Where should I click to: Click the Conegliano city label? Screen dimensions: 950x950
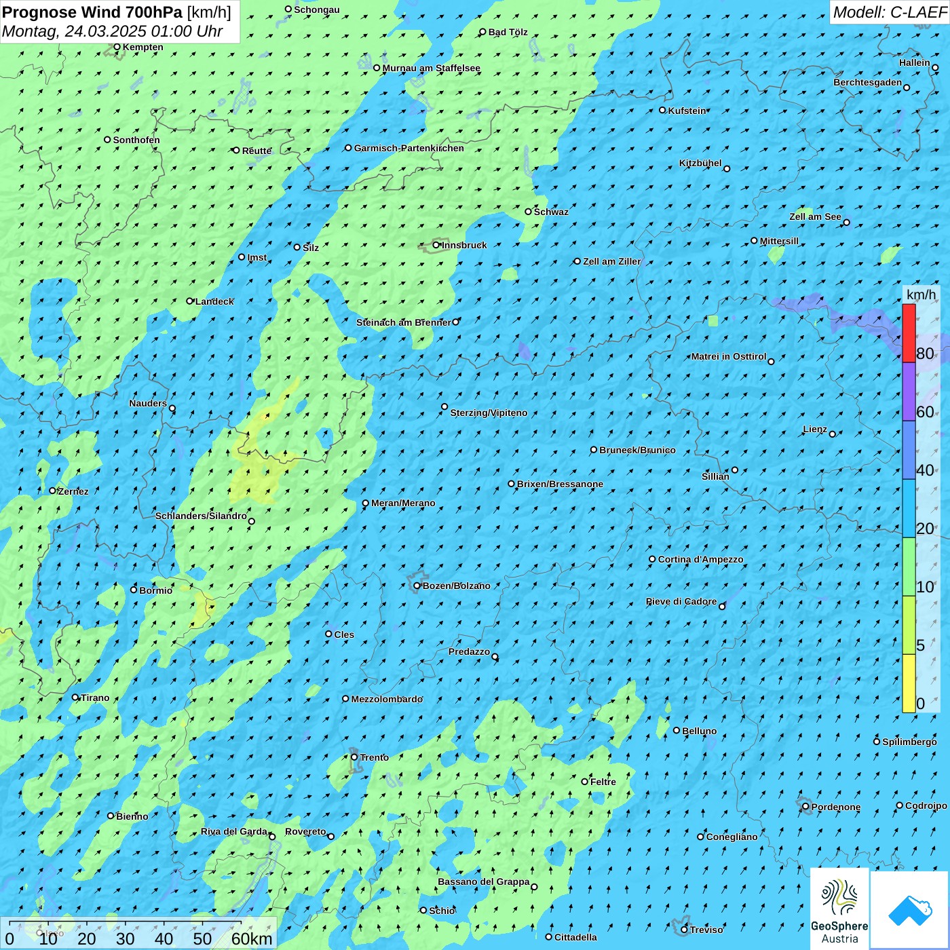pyautogui.click(x=731, y=837)
